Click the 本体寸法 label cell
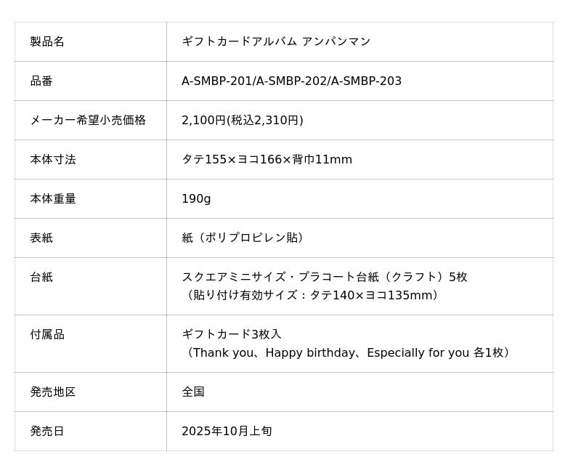581x473 pixels. point(53,159)
